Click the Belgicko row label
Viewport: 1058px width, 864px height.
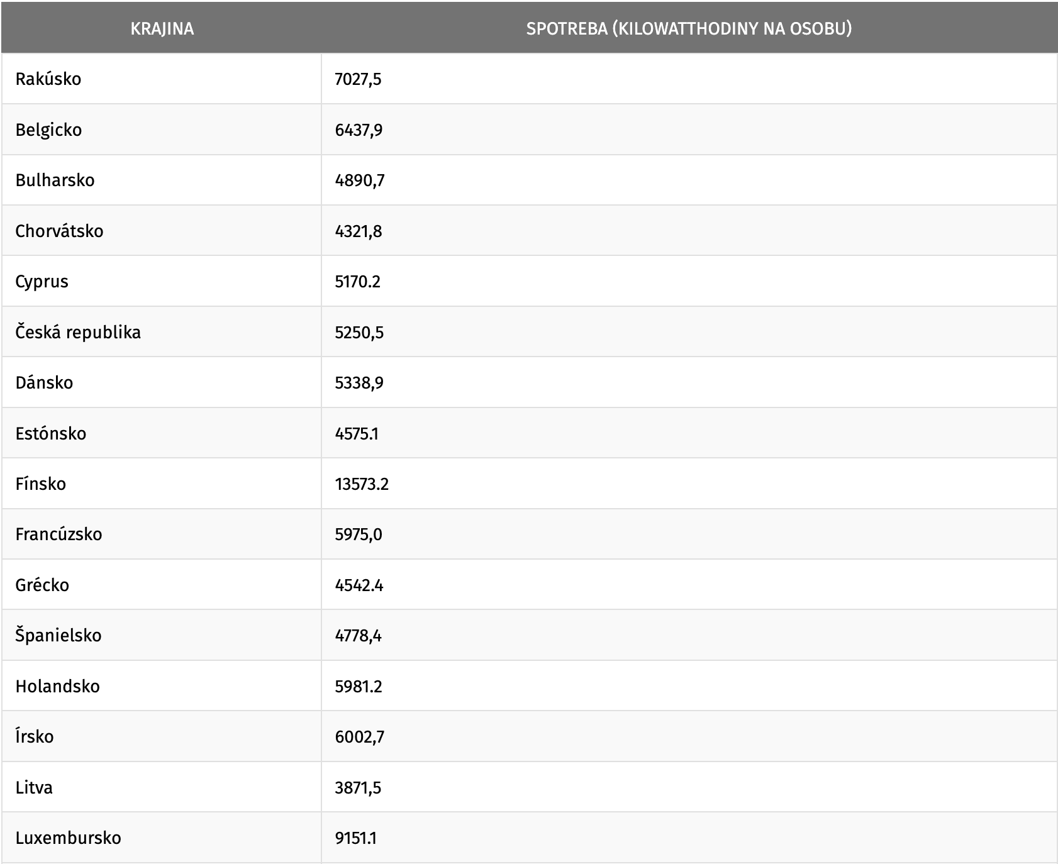(48, 130)
